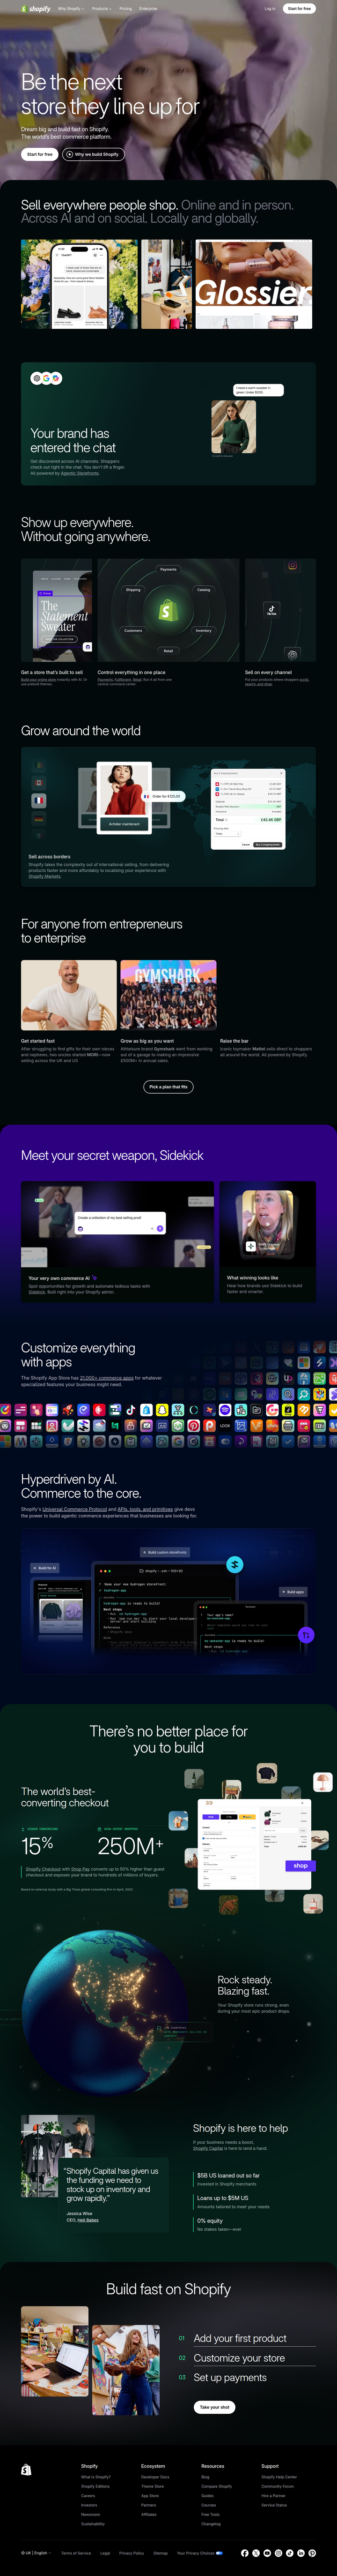Click the purple round icon beside the code terminal

click(x=306, y=1635)
